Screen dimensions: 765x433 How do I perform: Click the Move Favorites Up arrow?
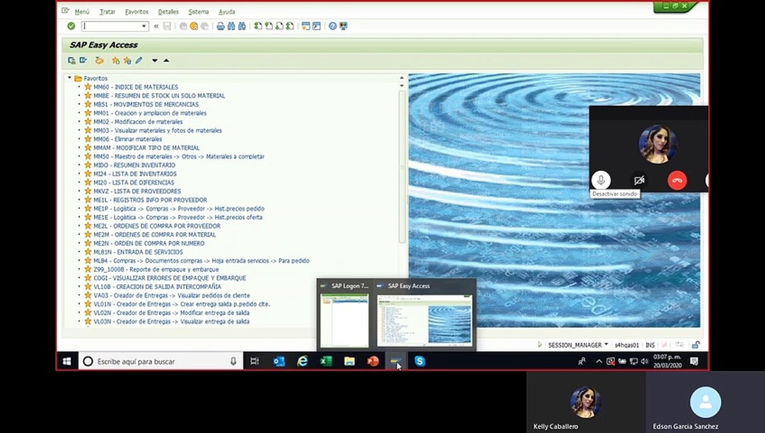(166, 60)
